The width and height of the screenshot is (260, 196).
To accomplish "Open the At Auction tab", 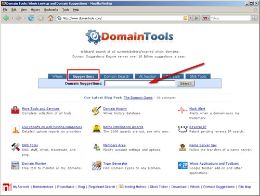I will pyautogui.click(x=148, y=76).
